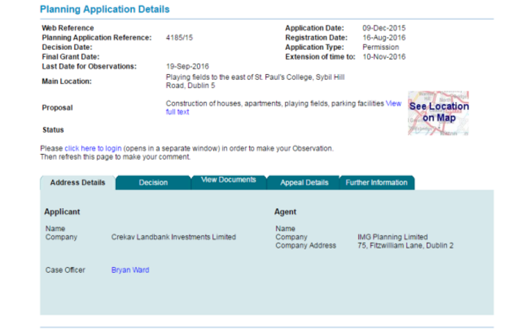Open case officer Bryan Ward link

click(130, 270)
